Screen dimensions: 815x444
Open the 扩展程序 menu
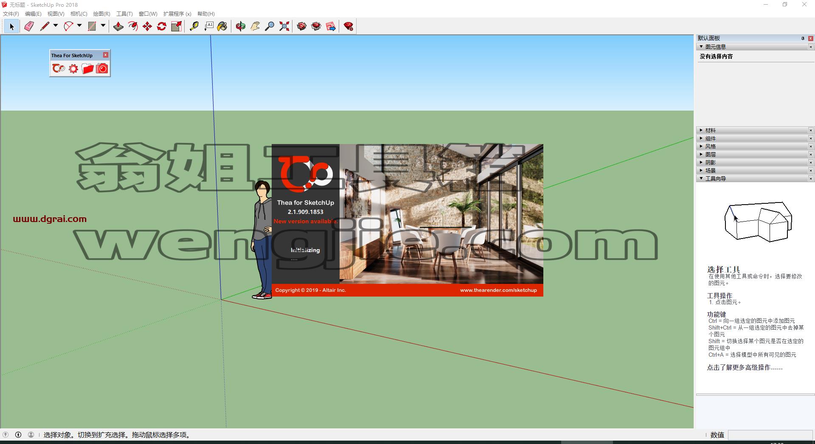pos(177,14)
